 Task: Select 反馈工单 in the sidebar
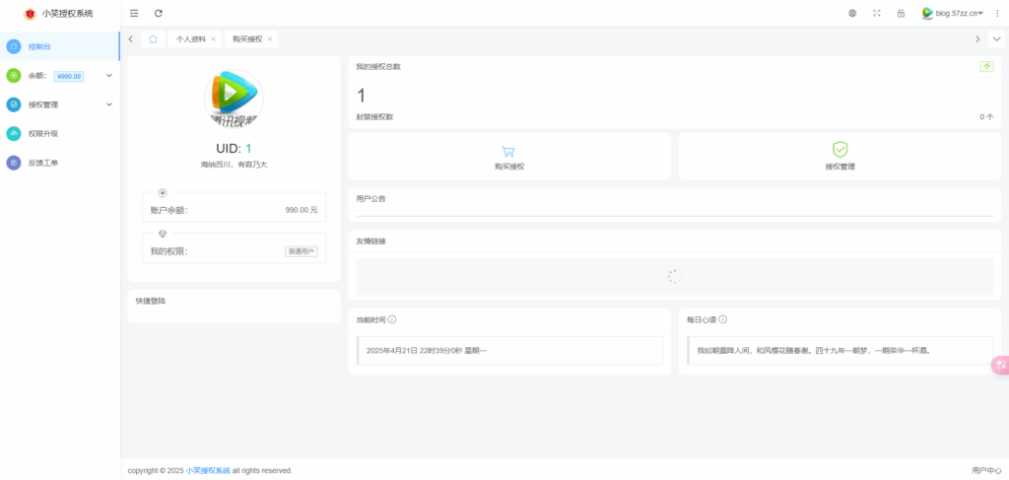coord(42,163)
